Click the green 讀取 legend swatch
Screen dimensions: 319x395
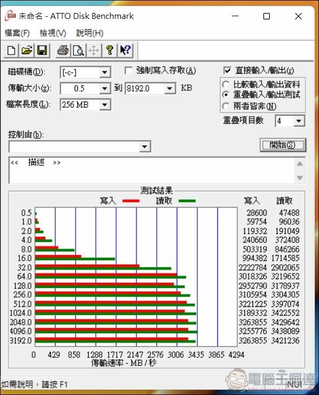click(187, 201)
